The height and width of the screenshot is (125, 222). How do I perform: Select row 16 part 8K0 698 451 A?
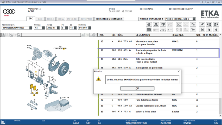158,53
